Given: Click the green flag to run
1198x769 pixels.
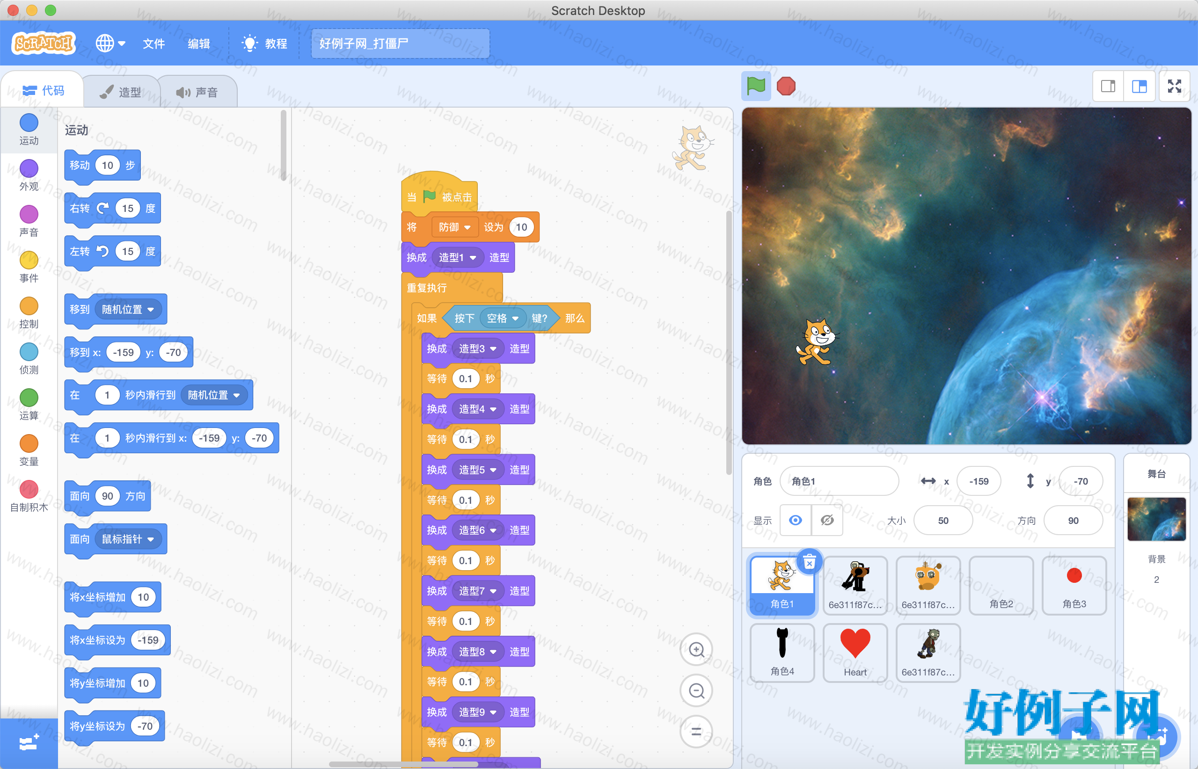Looking at the screenshot, I should tap(755, 86).
